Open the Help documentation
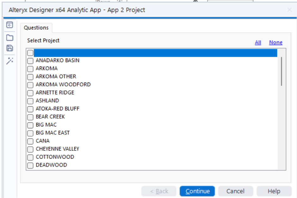The height and width of the screenshot is (198, 297). pyautogui.click(x=274, y=191)
